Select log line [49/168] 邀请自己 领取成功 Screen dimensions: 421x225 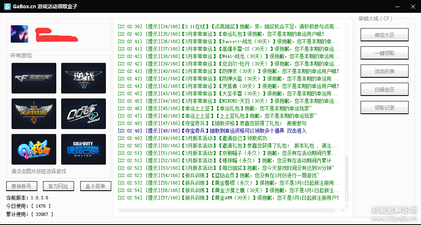click(193, 138)
